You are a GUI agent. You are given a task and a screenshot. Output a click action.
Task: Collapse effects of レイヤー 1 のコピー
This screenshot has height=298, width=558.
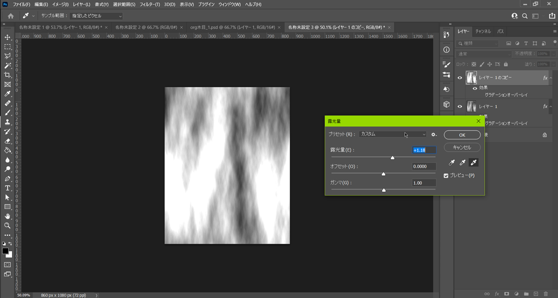[x=551, y=78]
